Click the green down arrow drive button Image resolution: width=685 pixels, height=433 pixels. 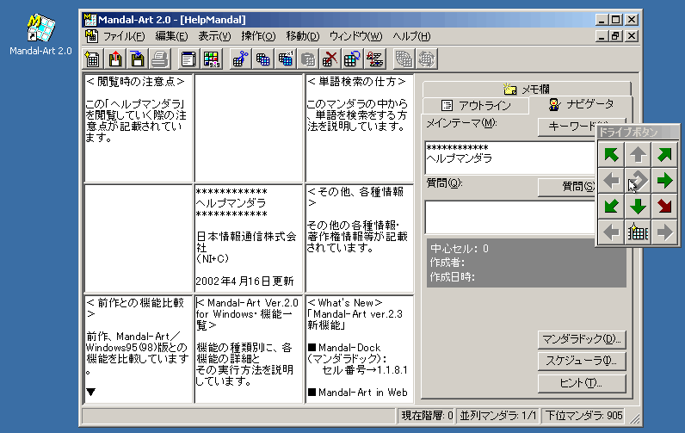[638, 206]
